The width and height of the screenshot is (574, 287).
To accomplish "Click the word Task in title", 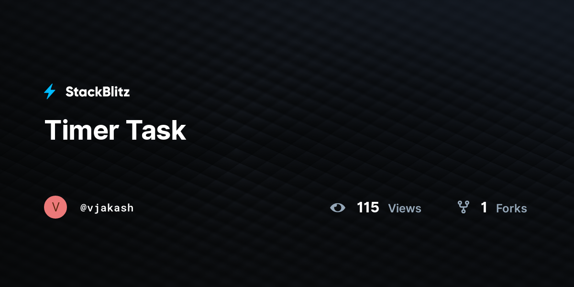I will [156, 130].
